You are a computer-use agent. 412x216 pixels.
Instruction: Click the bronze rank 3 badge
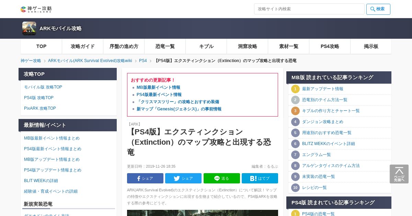[295, 111]
